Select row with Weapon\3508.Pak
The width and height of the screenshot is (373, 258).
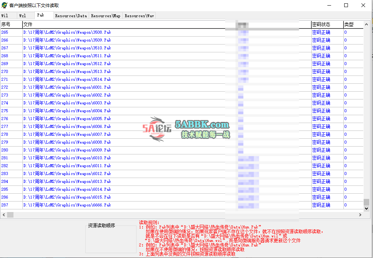182,32
